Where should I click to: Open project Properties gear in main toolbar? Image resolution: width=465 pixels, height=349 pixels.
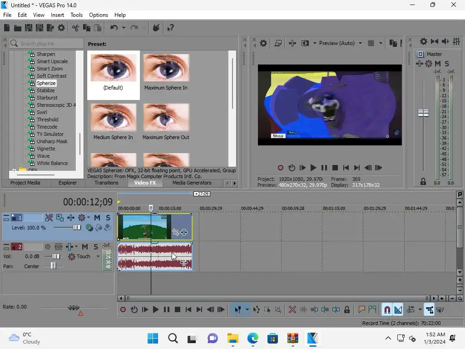point(61,28)
